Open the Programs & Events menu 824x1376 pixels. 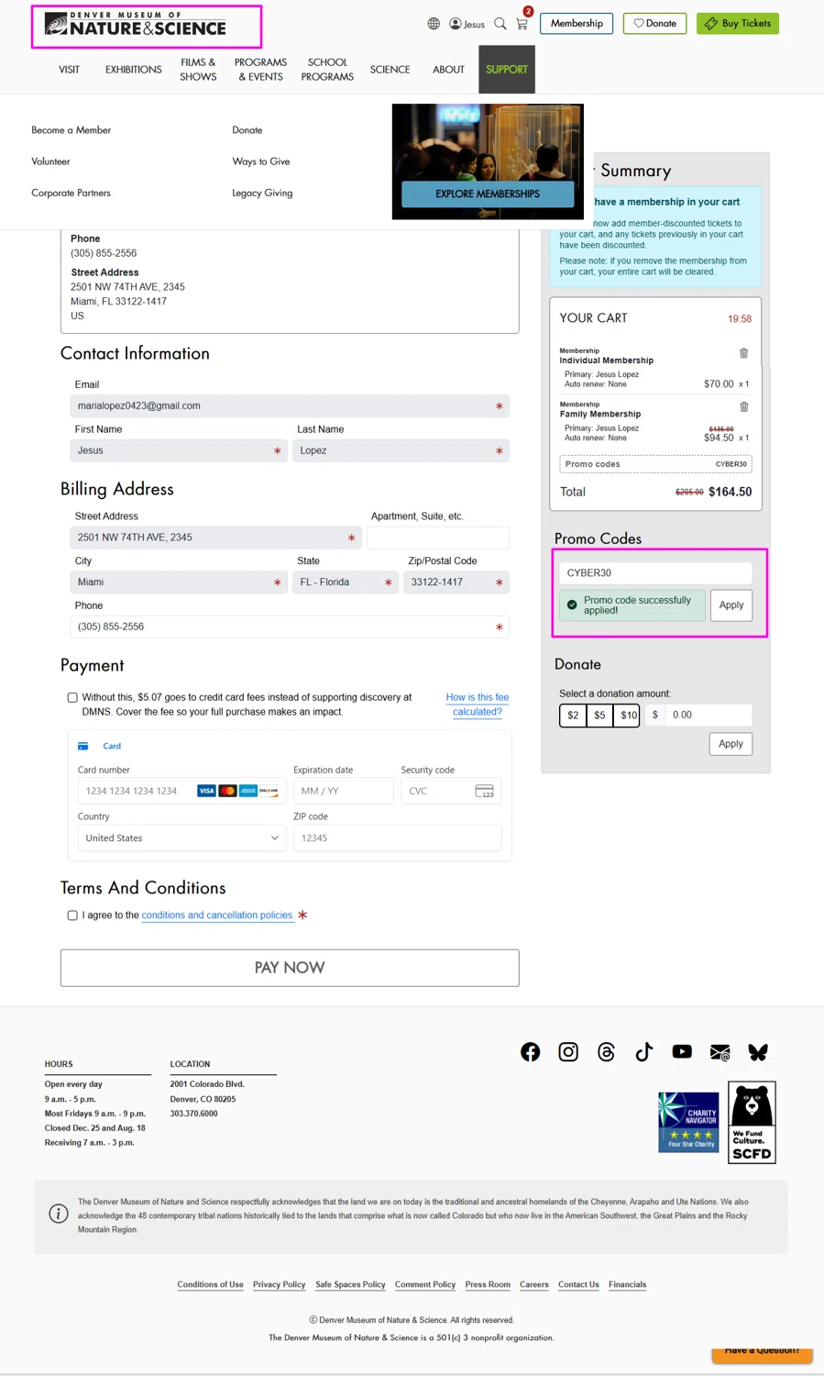tap(260, 70)
